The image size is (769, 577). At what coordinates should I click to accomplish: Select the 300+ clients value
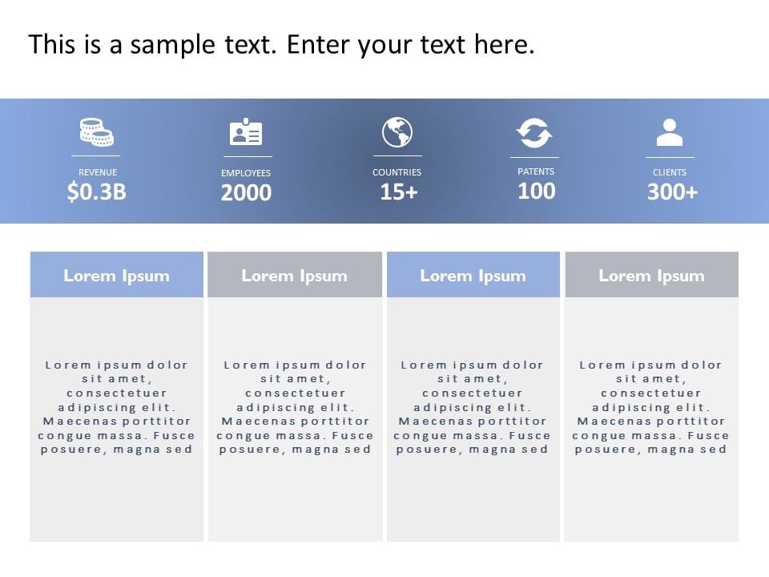(672, 192)
